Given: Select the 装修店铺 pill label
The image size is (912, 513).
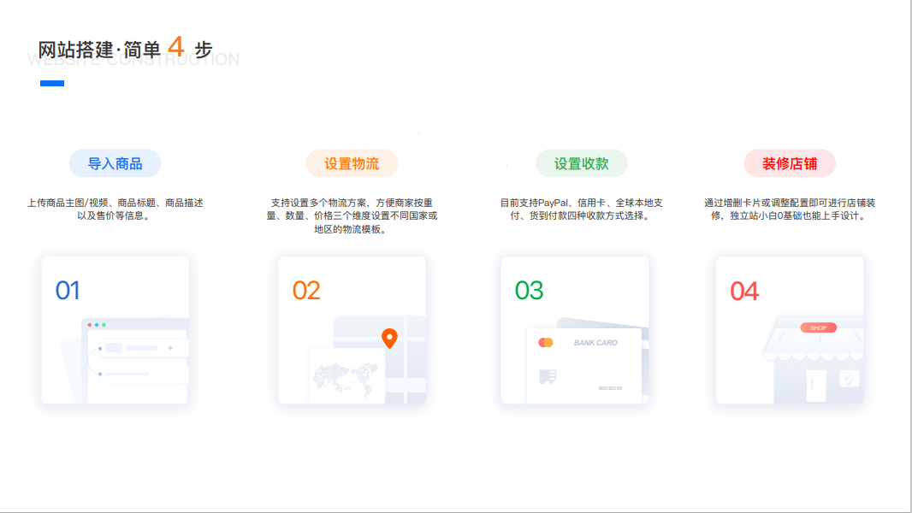Looking at the screenshot, I should click(789, 163).
